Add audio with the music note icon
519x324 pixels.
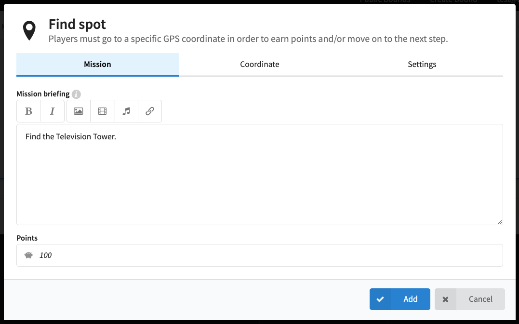coord(126,111)
